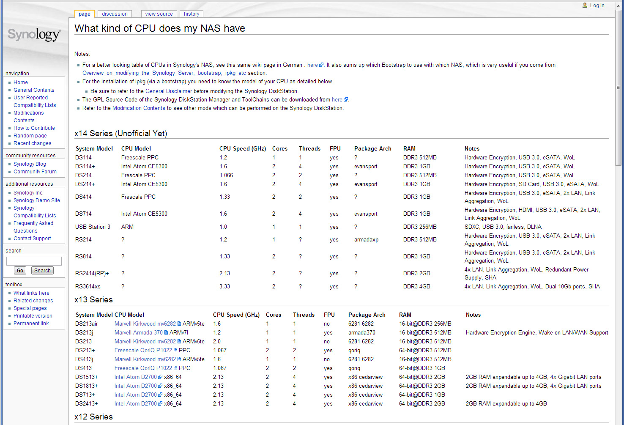Select the page tab
The height and width of the screenshot is (425, 624).
tap(85, 14)
